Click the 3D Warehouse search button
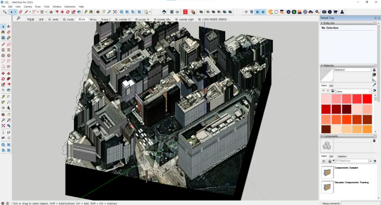381x205 pixels. [371, 161]
